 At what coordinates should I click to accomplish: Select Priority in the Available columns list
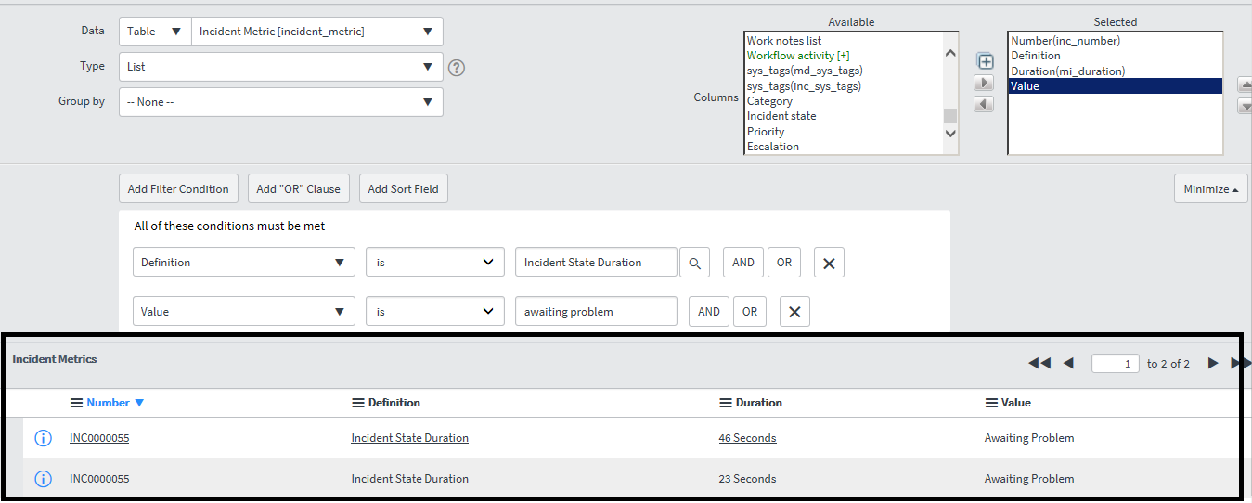766,132
